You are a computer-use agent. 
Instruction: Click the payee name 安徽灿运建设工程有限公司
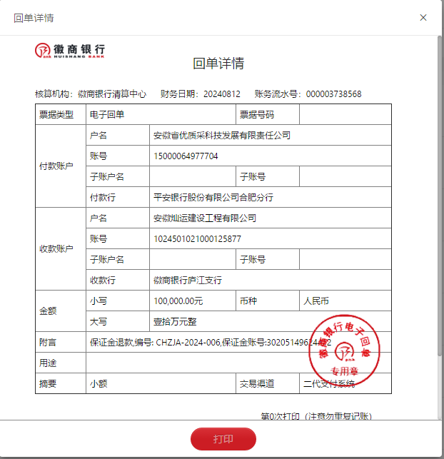click(x=205, y=218)
